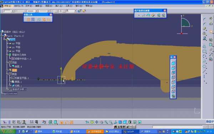Click the Line tool in right toolbar

point(204,71)
